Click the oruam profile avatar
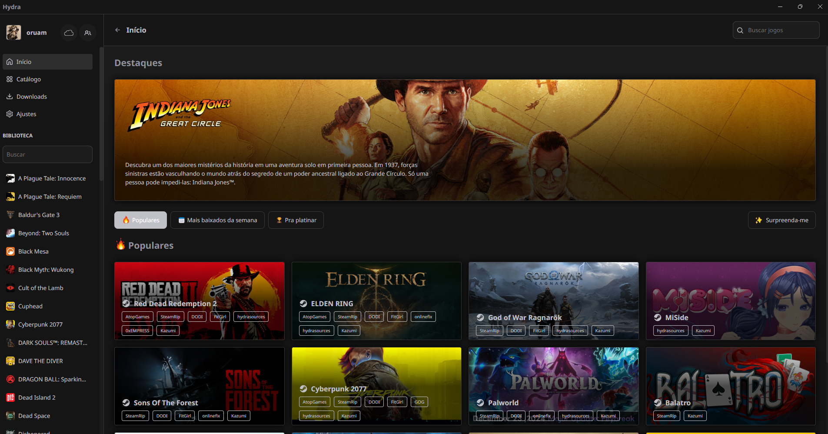828x434 pixels. click(x=13, y=33)
